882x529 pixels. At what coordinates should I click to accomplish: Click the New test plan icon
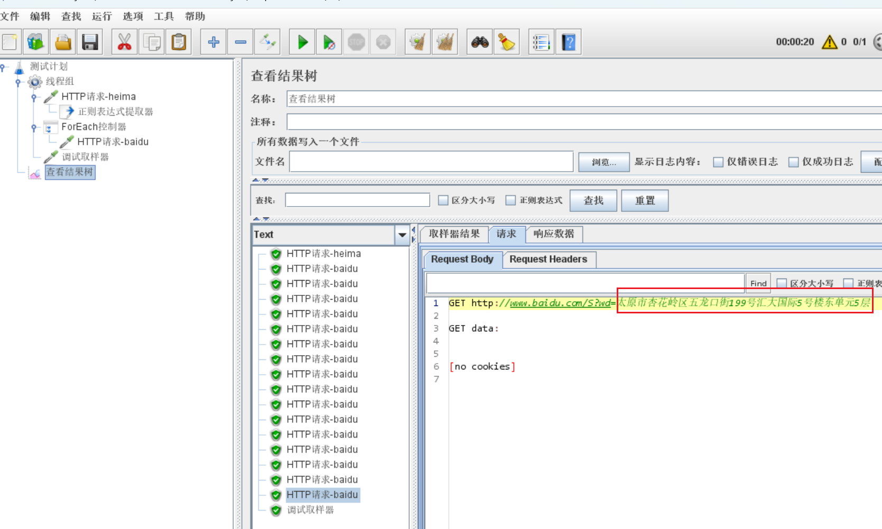10,42
